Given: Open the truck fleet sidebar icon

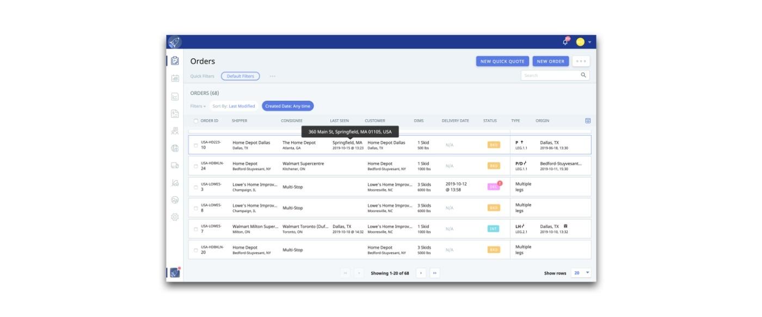Looking at the screenshot, I should tap(175, 166).
